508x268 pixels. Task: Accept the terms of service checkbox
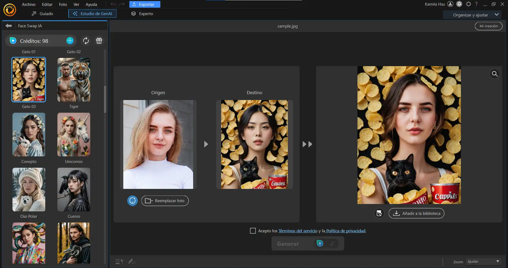click(253, 231)
